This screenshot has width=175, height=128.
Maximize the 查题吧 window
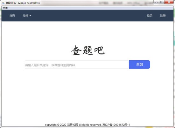click(162, 2)
